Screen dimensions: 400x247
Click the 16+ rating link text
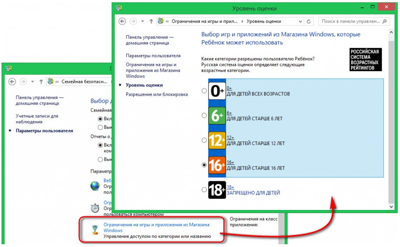point(230,163)
